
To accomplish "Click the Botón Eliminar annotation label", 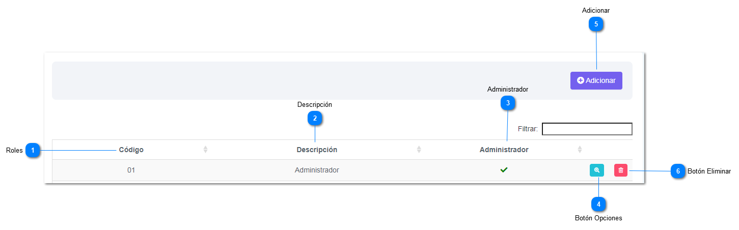I will click(709, 171).
